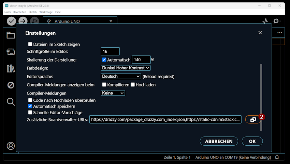290x164 pixels.
Task: Open the Editorsprache 'Deutsch' dropdown
Action: (121, 76)
